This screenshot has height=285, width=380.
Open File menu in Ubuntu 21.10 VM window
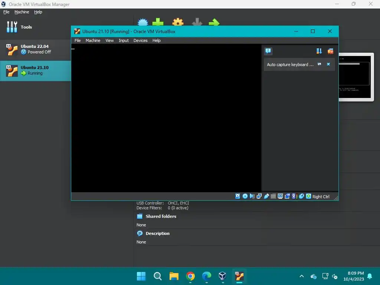click(78, 40)
